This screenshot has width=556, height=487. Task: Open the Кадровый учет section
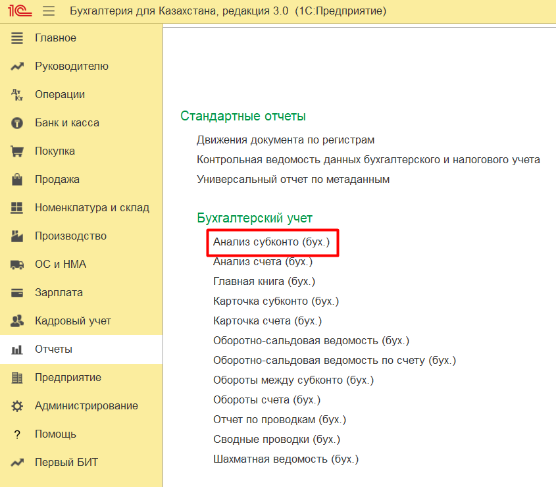[x=72, y=321]
